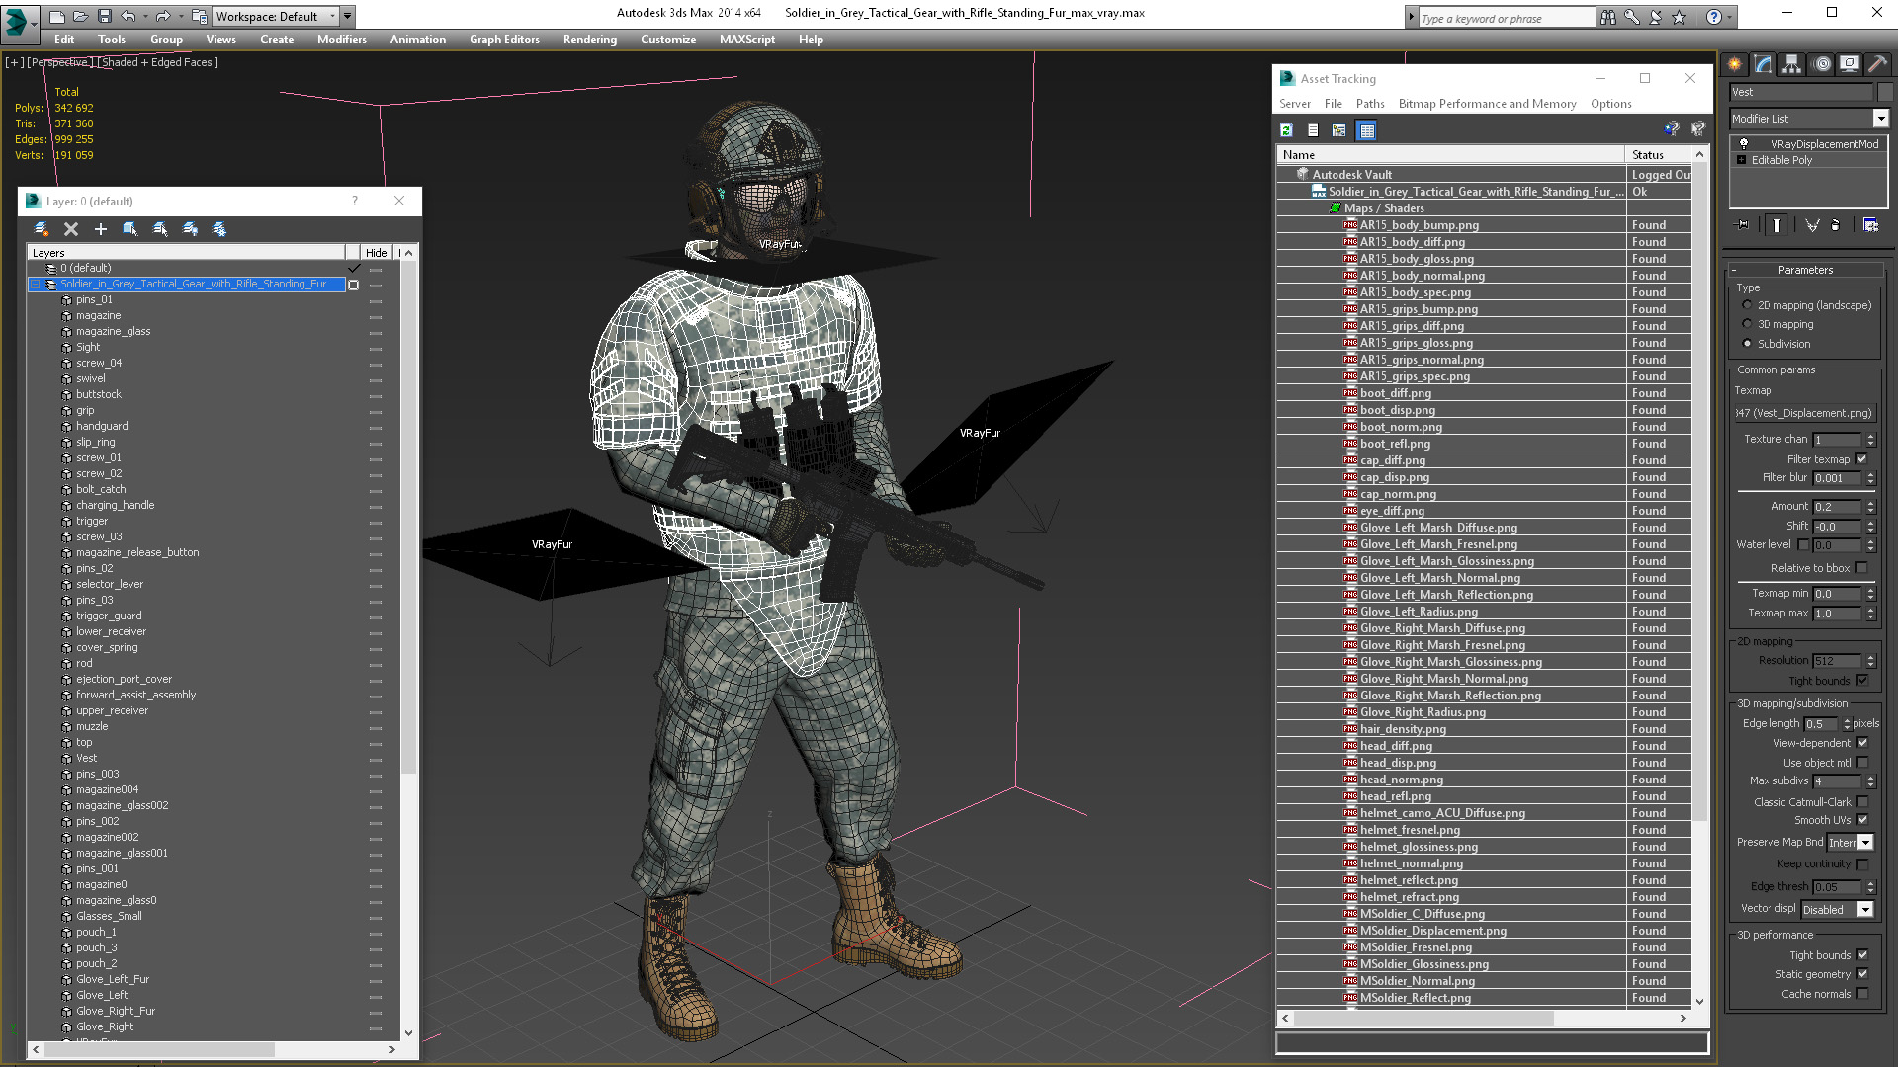Open the MAXScript menu
Image resolution: width=1898 pixels, height=1067 pixels.
pos(747,40)
